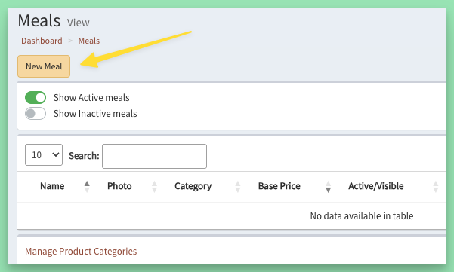454x272 pixels.
Task: Disable the Show Active meals toggle
Action: (36, 98)
